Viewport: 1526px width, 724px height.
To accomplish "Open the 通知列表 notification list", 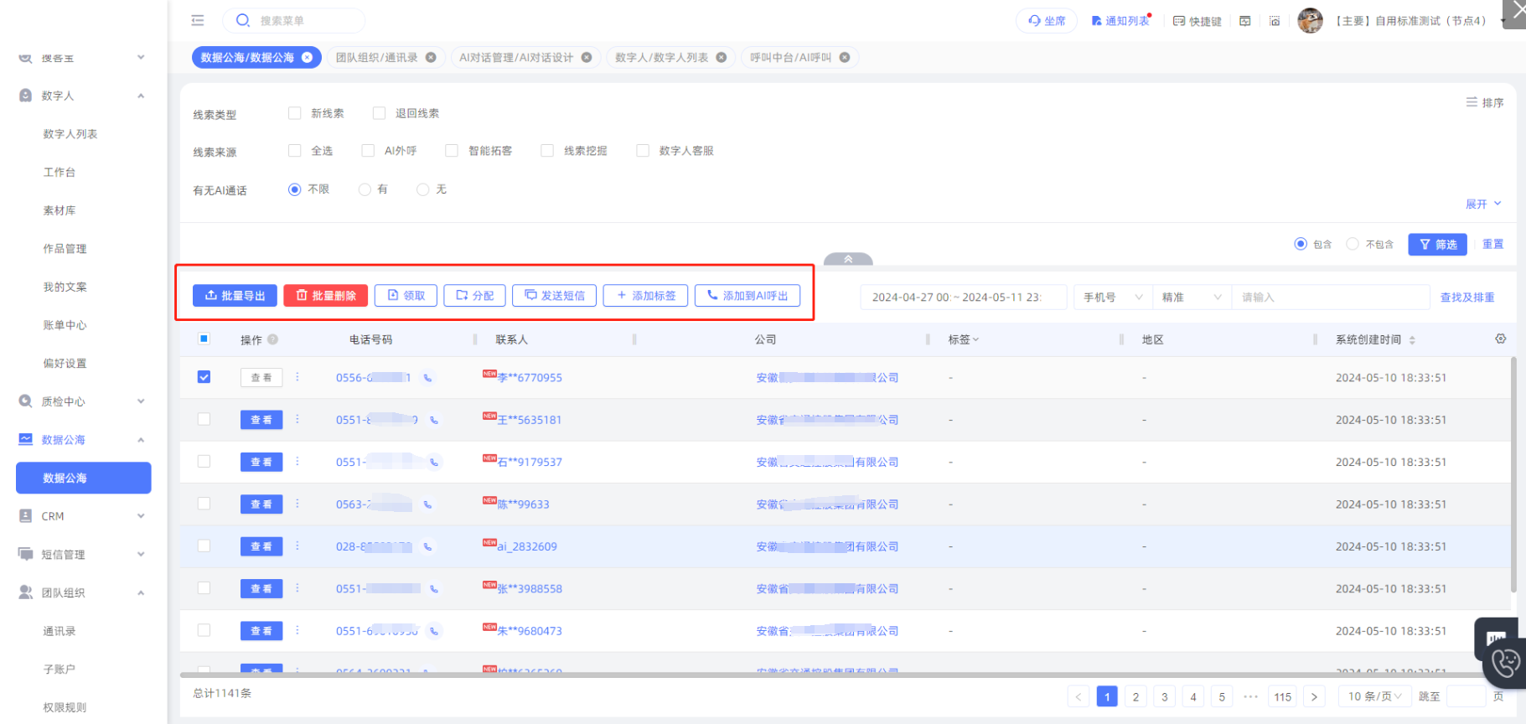I will (x=1120, y=21).
